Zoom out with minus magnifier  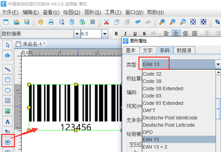coord(172,22)
